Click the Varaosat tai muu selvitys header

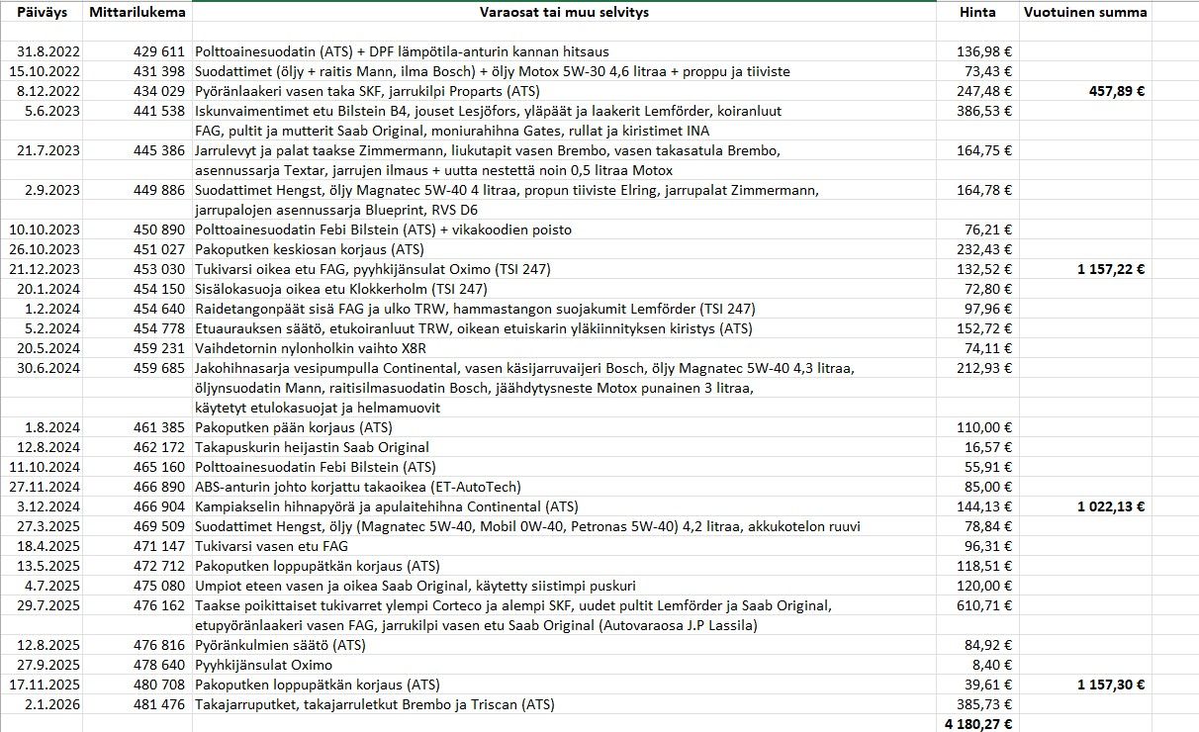564,12
